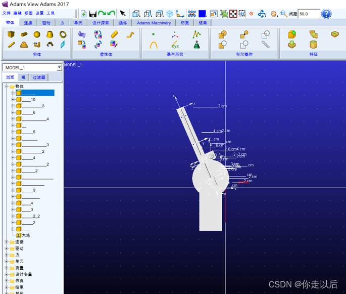The width and height of the screenshot is (346, 294).
Task: Select the point mass tool
Action: 196,45
